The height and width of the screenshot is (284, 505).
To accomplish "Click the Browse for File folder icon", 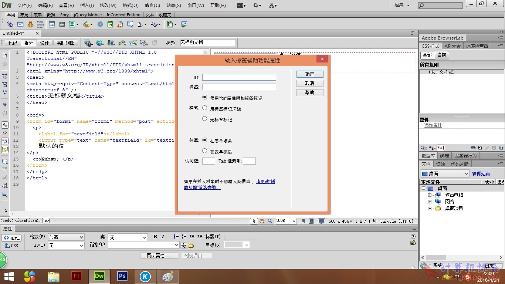I will tap(191, 245).
